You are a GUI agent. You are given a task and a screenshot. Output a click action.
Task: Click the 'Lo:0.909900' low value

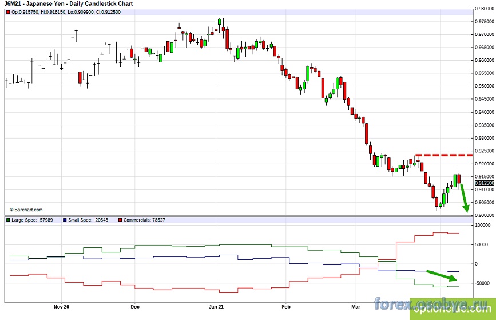81,13
